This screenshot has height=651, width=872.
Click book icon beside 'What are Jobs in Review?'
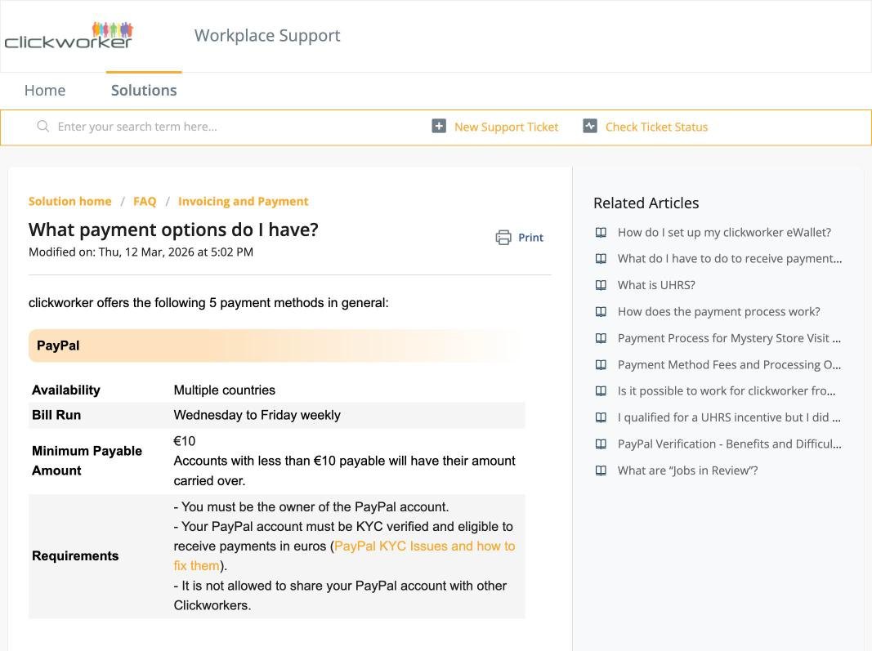tap(601, 470)
